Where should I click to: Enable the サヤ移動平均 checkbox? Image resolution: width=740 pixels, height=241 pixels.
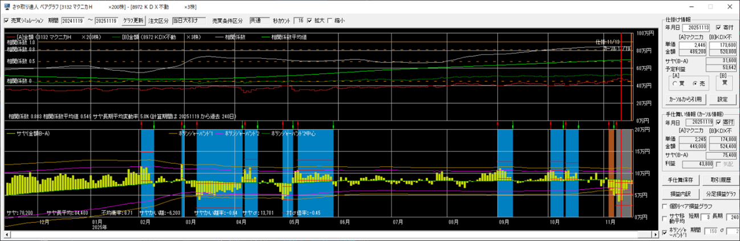coord(665,217)
